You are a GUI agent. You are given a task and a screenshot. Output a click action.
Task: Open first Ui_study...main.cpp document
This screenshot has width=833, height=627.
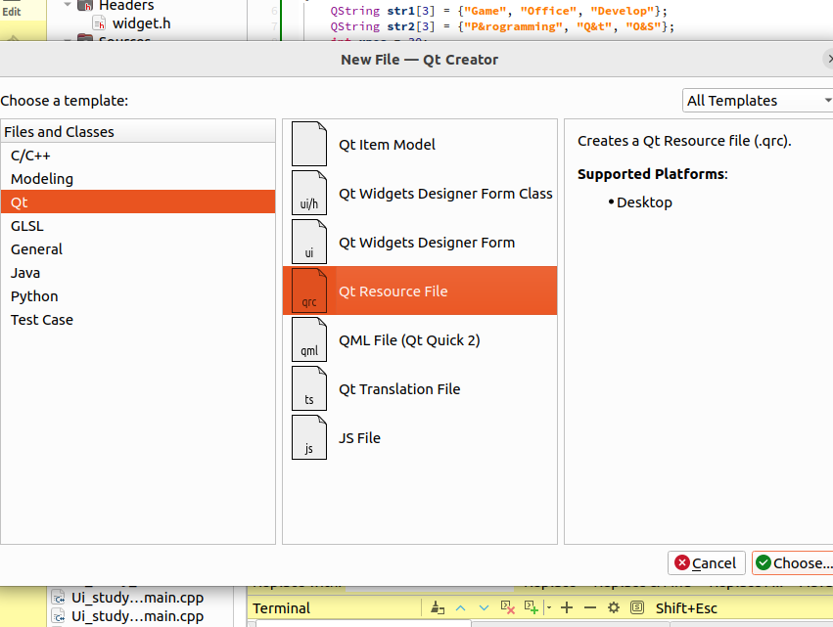(137, 598)
